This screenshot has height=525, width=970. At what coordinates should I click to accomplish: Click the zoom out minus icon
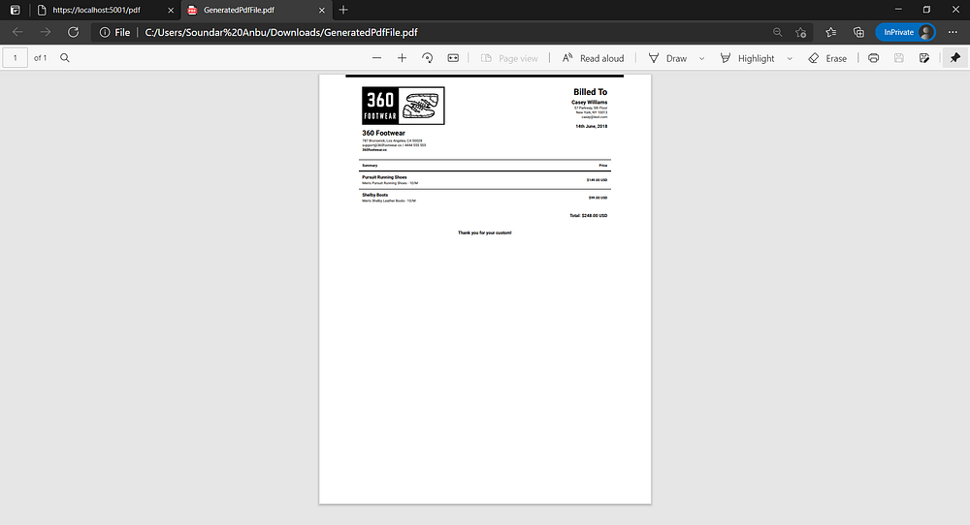(x=377, y=58)
